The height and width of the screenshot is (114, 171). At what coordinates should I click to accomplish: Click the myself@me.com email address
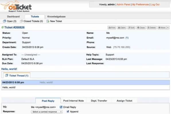[x=115, y=38]
